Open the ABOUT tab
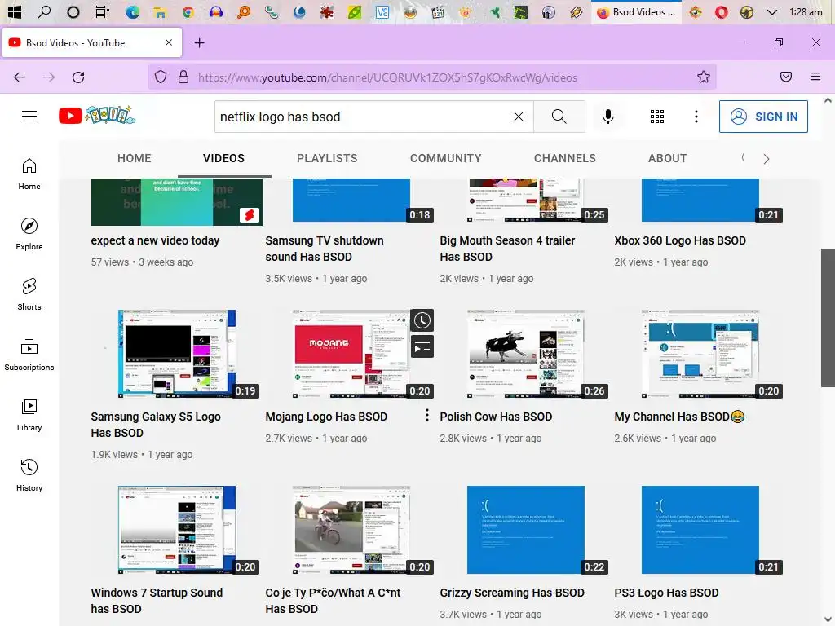 click(667, 159)
